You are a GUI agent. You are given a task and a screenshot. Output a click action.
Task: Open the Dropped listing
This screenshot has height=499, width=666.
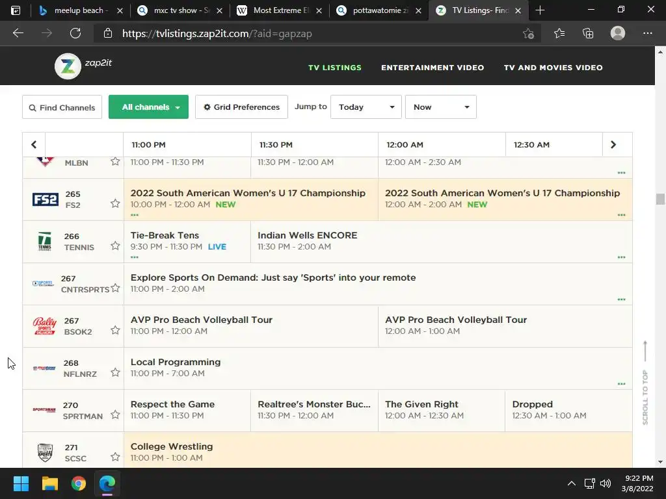568,411
